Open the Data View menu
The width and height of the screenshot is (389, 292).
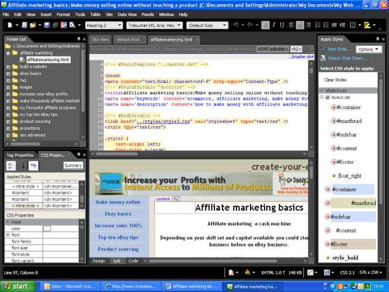(x=127, y=15)
